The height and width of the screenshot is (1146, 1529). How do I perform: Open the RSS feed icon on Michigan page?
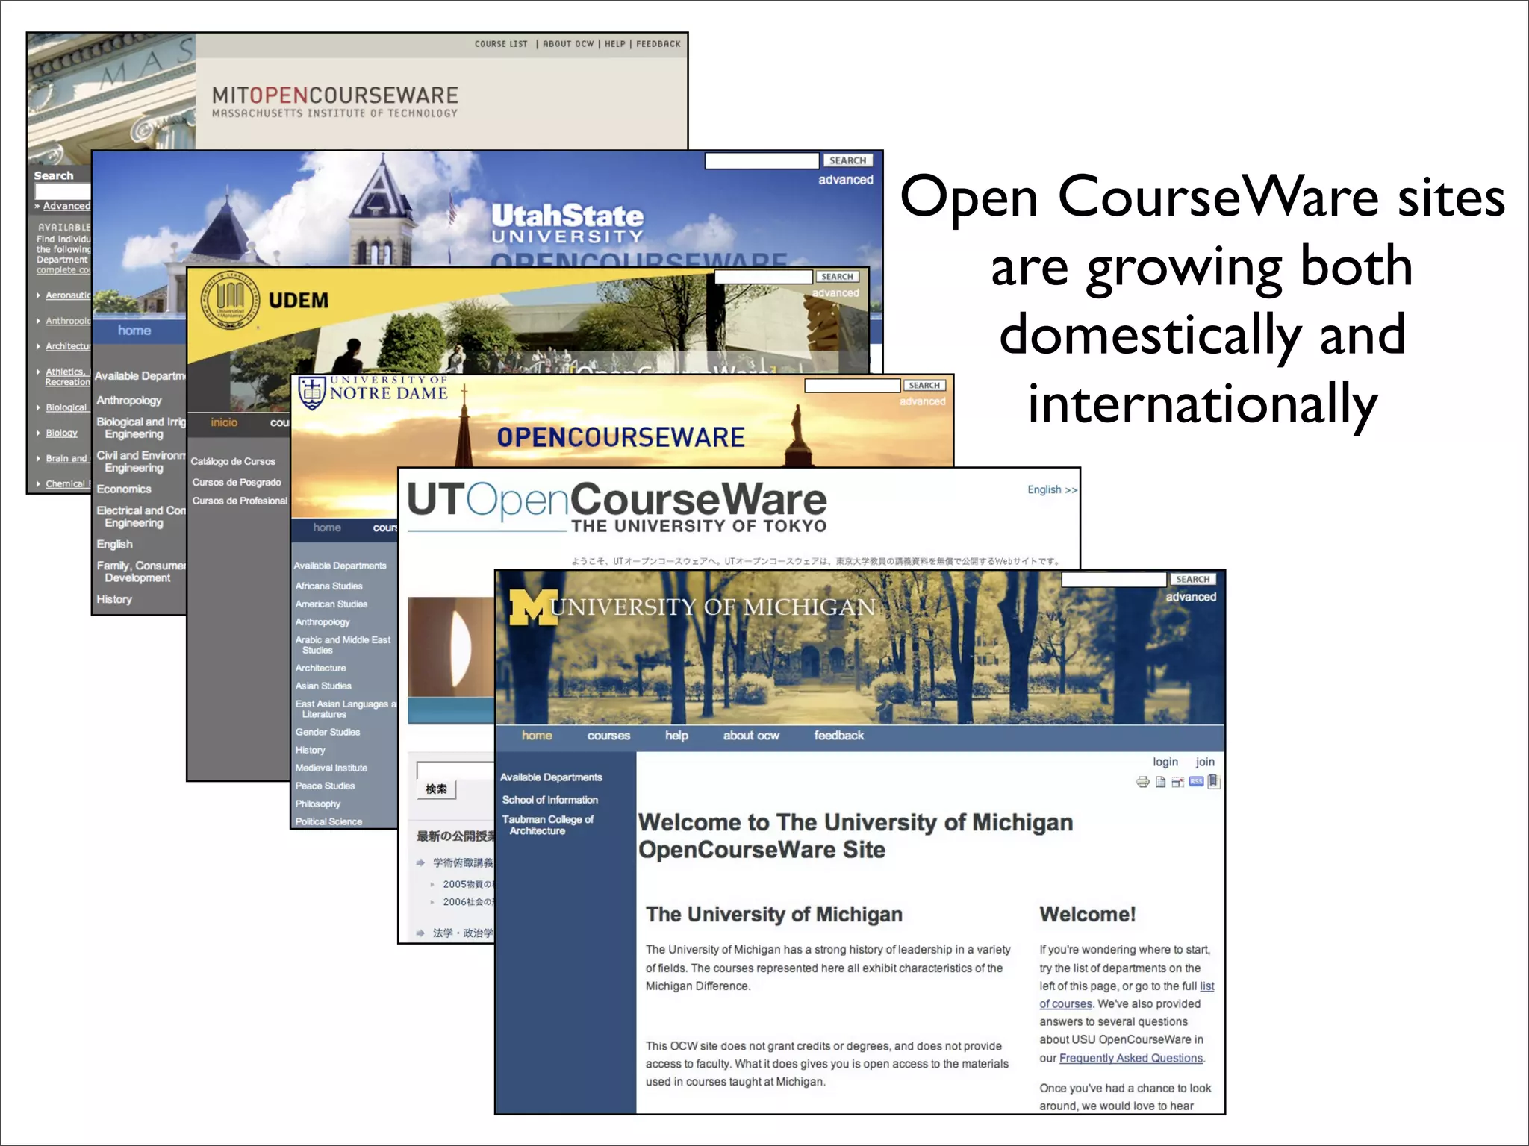[x=1196, y=781]
